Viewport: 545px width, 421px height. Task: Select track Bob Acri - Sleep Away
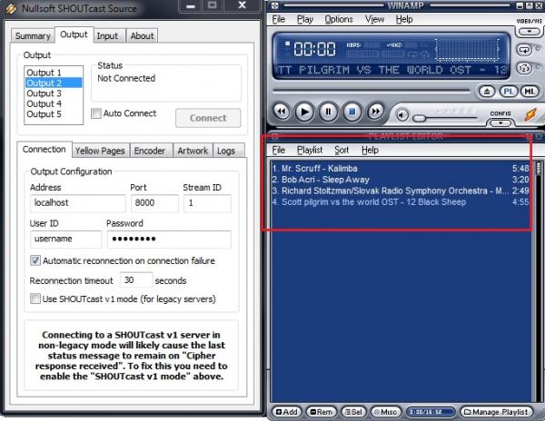401,180
